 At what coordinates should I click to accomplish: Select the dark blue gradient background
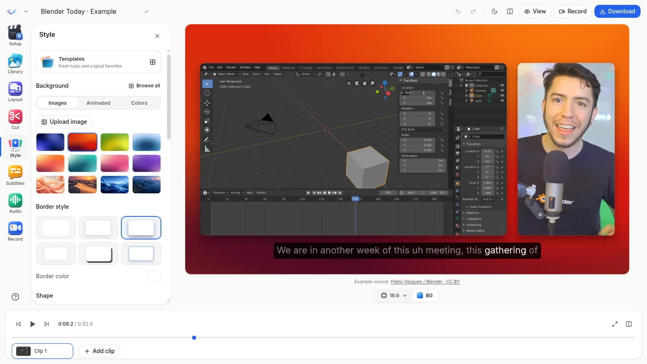(x=50, y=142)
